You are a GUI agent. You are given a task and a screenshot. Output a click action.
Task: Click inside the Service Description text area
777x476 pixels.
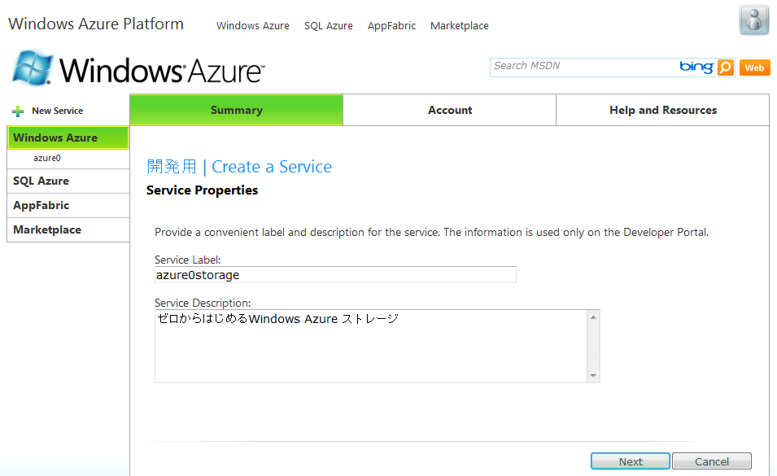[x=371, y=347]
